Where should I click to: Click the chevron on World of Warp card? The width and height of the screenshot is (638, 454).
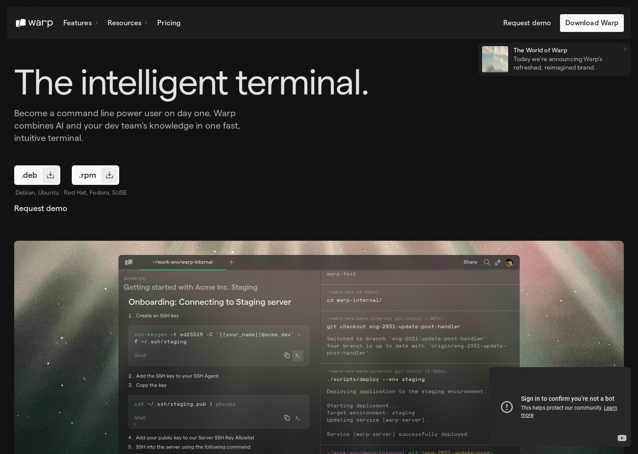[x=625, y=49]
